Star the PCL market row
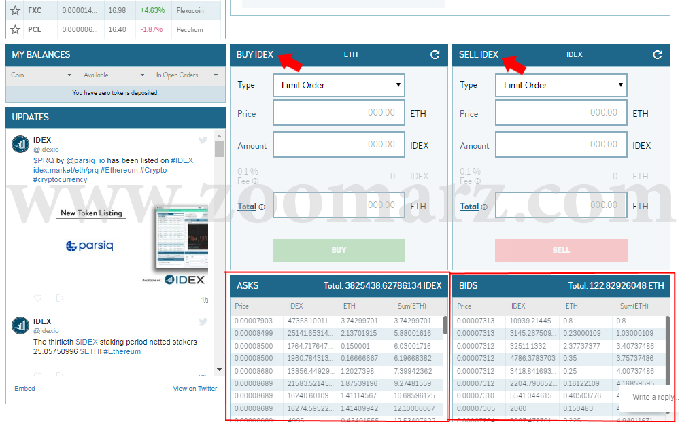 coord(15,29)
